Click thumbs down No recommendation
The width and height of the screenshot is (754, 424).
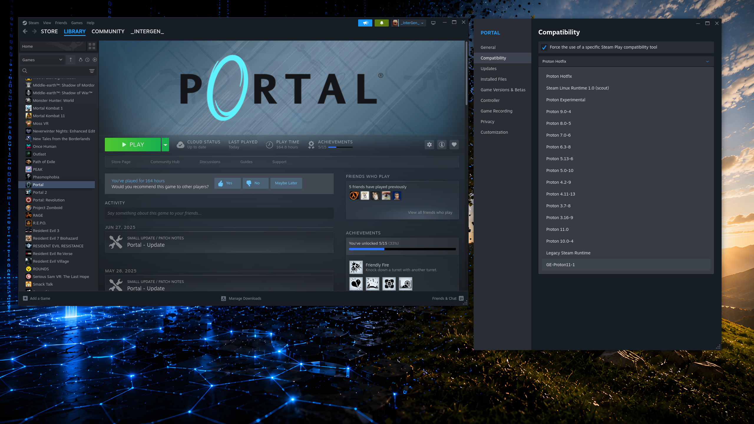[x=255, y=183]
